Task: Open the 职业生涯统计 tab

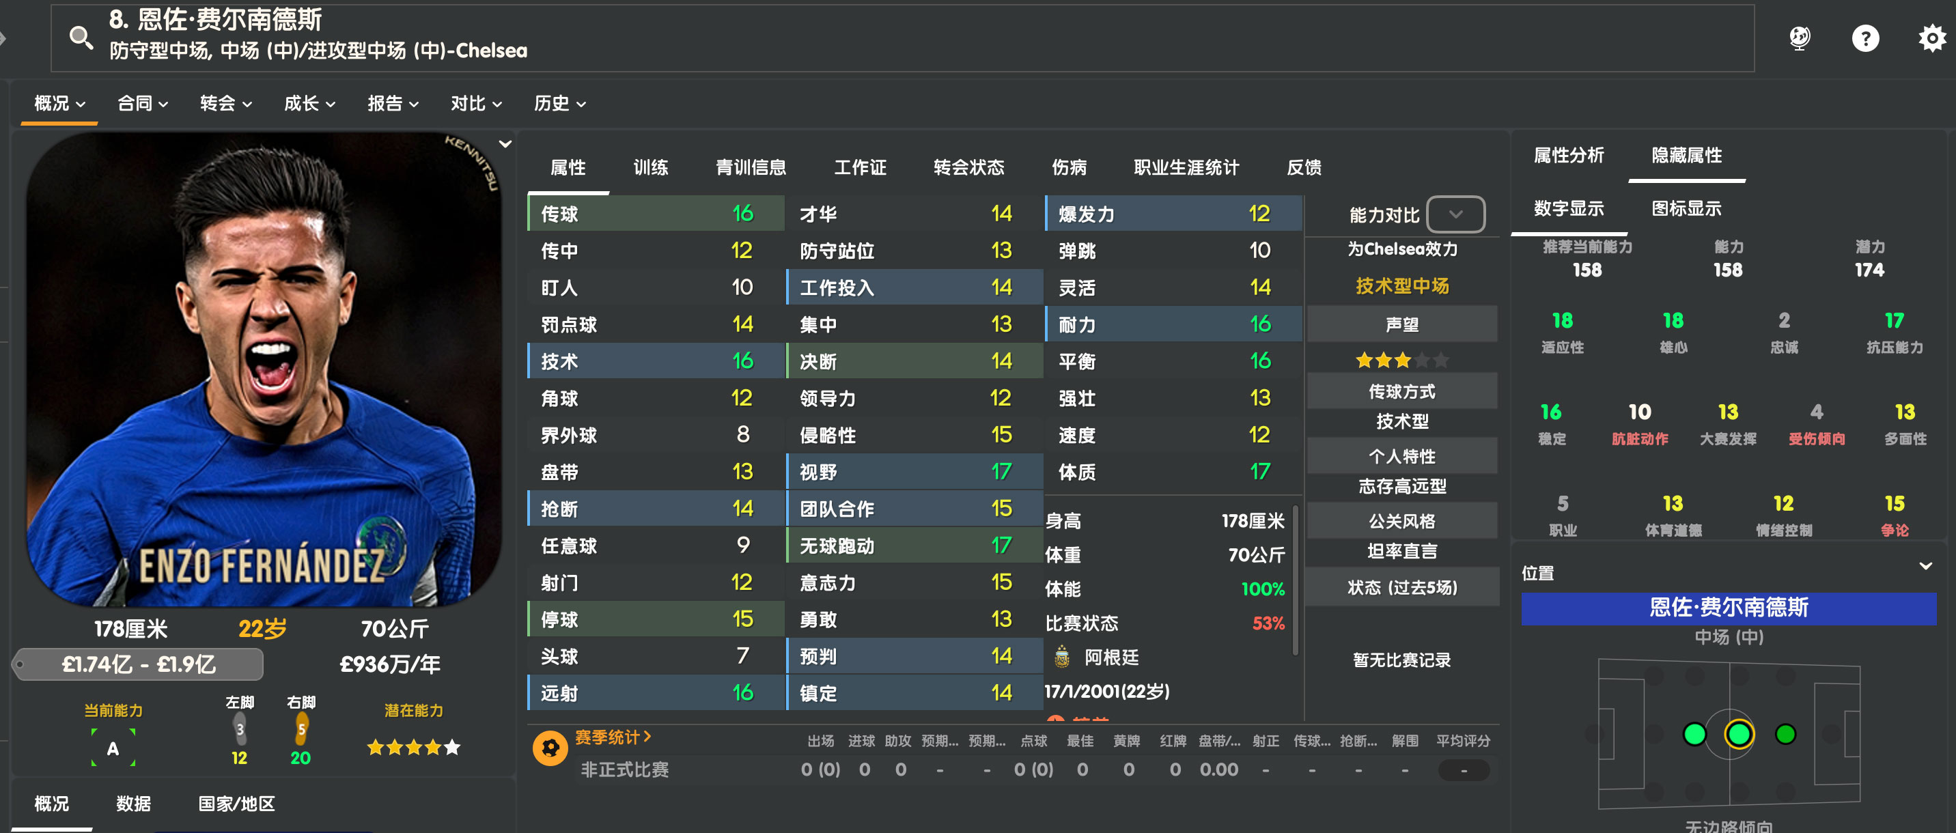Action: pos(1186,167)
